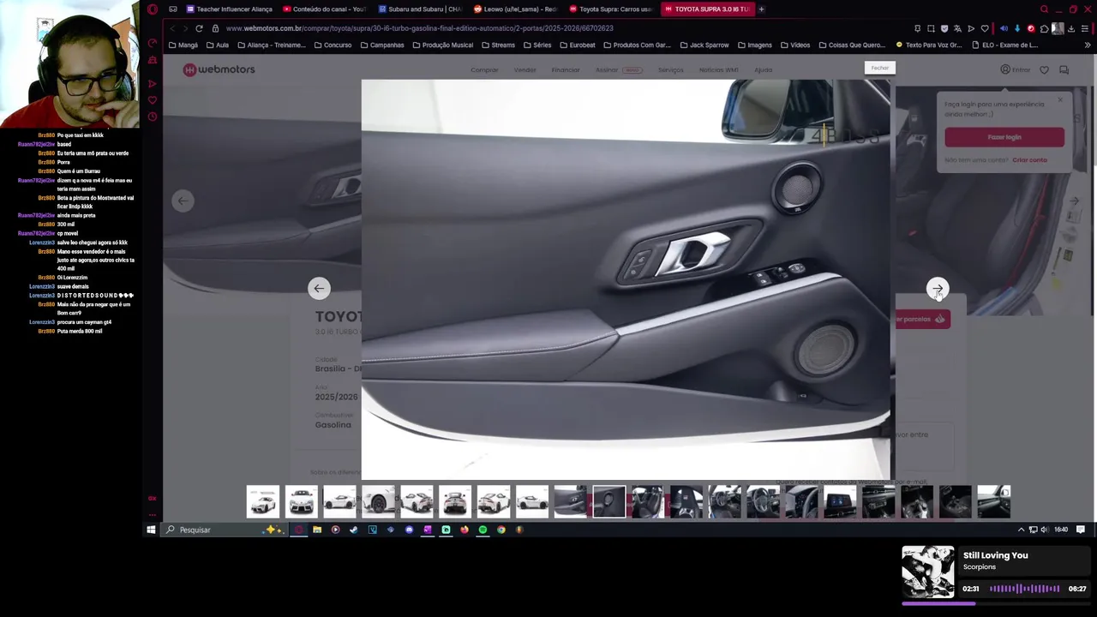Open the Séries bookmarks folder

pyautogui.click(x=537, y=45)
